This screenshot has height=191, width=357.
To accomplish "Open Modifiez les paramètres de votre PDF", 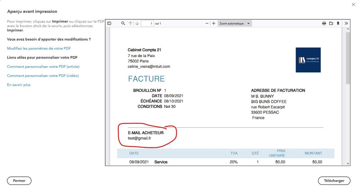I will pyautogui.click(x=39, y=48).
